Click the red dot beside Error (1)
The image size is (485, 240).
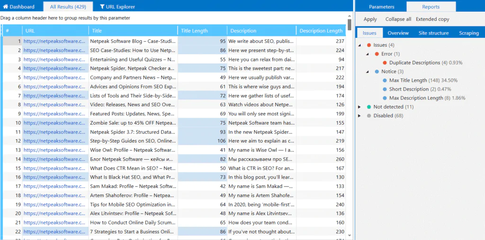coord(377,54)
